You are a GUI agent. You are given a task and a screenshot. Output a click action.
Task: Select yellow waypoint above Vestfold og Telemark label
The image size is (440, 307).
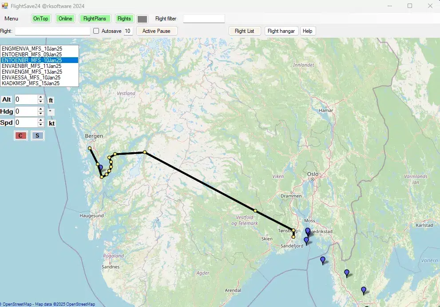coord(255,210)
